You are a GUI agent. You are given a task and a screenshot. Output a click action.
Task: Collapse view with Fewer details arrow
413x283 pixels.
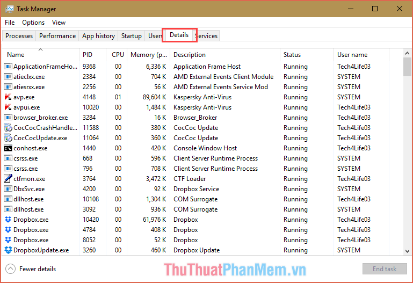pyautogui.click(x=10, y=269)
